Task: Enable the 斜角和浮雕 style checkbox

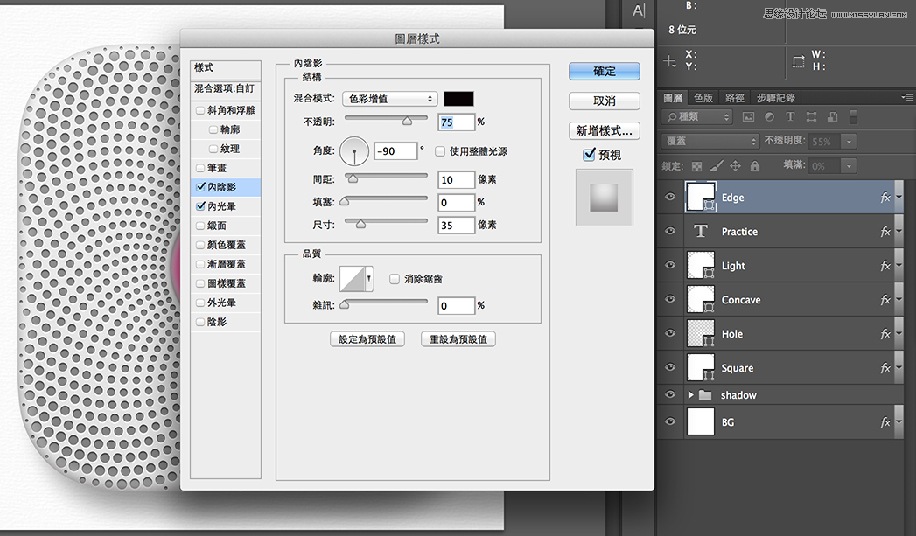Action: point(200,110)
